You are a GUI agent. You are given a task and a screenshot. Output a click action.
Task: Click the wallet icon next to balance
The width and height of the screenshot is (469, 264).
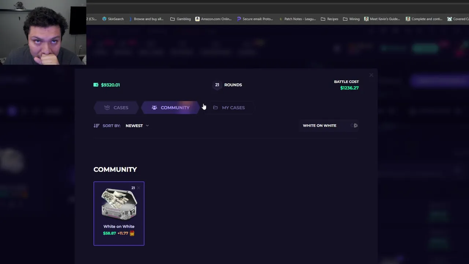[96, 85]
